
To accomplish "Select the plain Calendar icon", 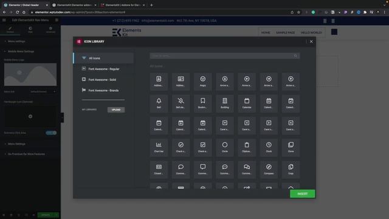I will [x=247, y=103].
